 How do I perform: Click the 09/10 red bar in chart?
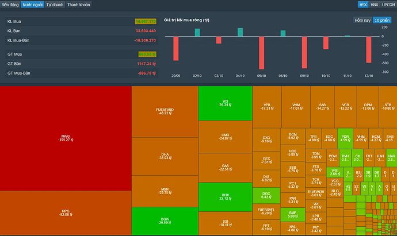coord(304,52)
